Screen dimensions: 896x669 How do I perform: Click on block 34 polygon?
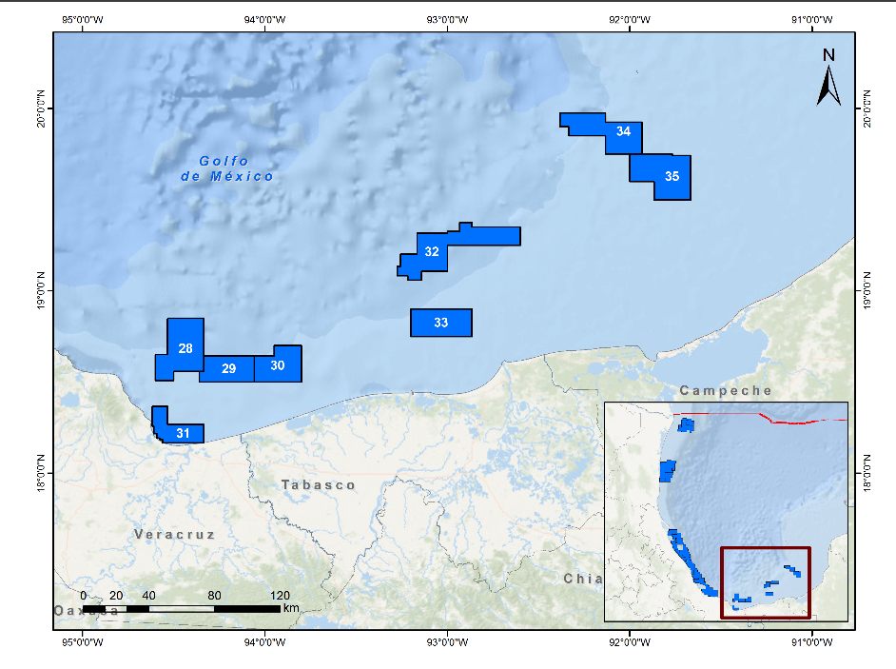[623, 132]
